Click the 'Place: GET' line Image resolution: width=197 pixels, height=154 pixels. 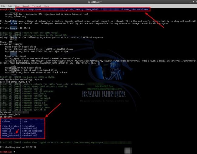(6, 42)
